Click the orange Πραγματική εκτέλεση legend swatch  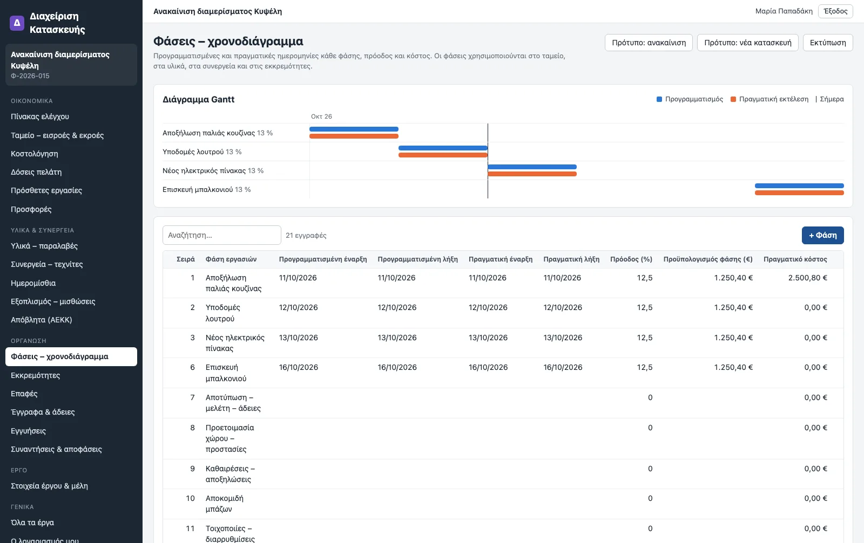tap(733, 99)
